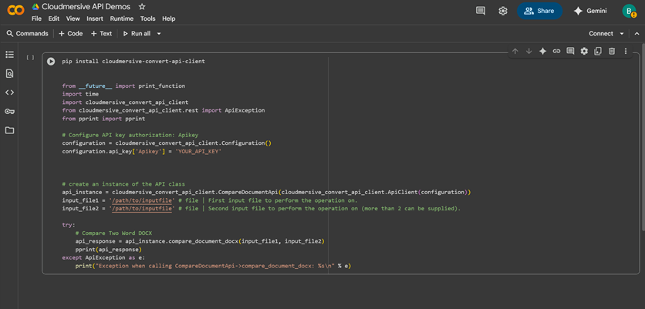Screen dimensions: 645x309
Task: Open the Code snippets sidebar icon
Action: 9,92
